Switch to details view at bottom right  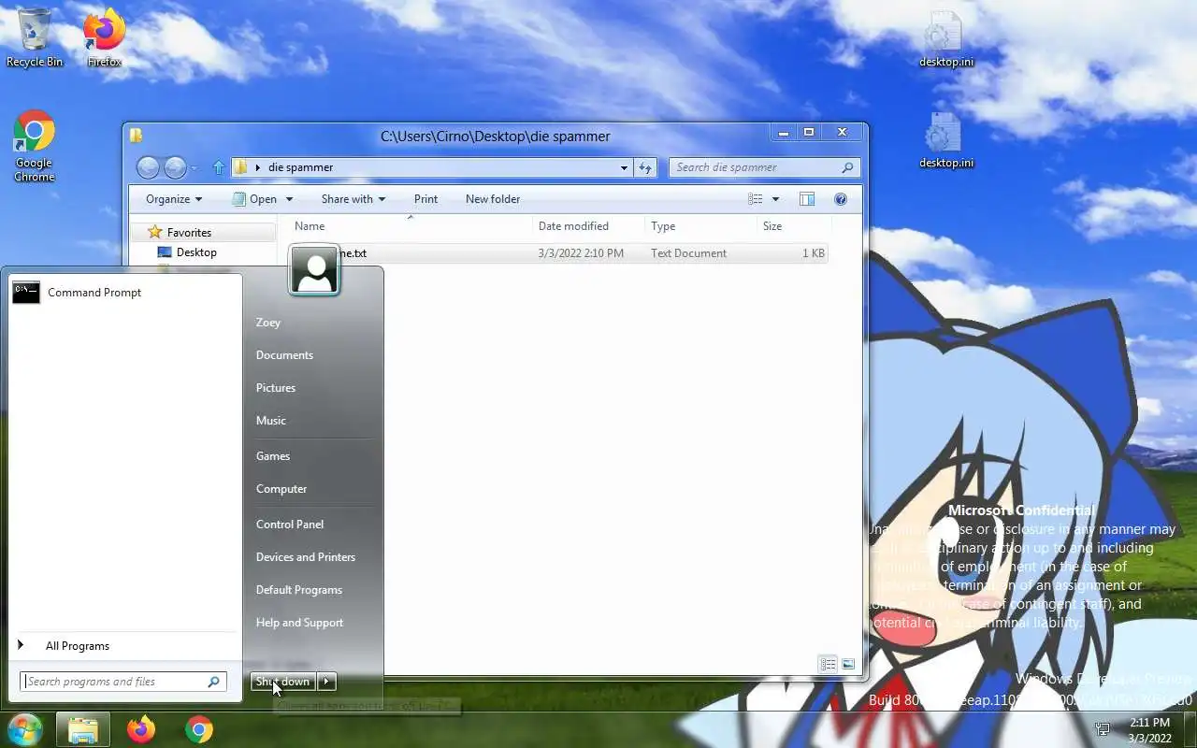[x=829, y=665]
